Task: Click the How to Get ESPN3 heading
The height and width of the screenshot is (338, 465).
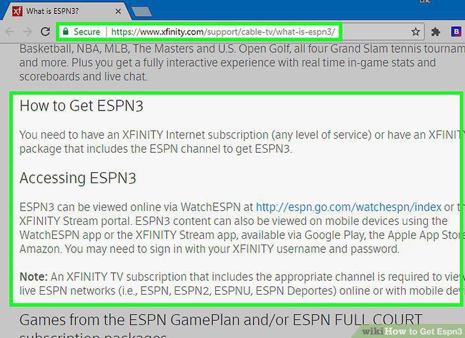Action: [x=81, y=105]
